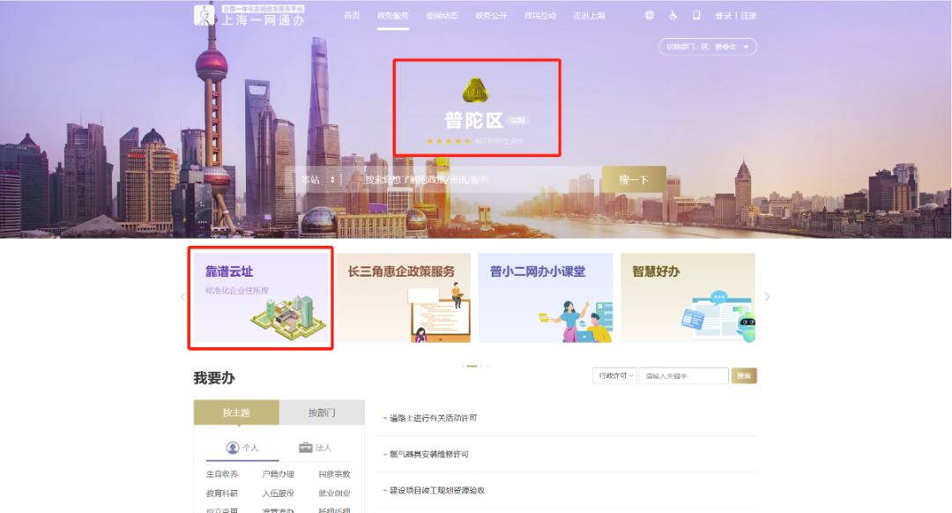
Task: Click the 上海一网通办 site logo
Action: (249, 15)
